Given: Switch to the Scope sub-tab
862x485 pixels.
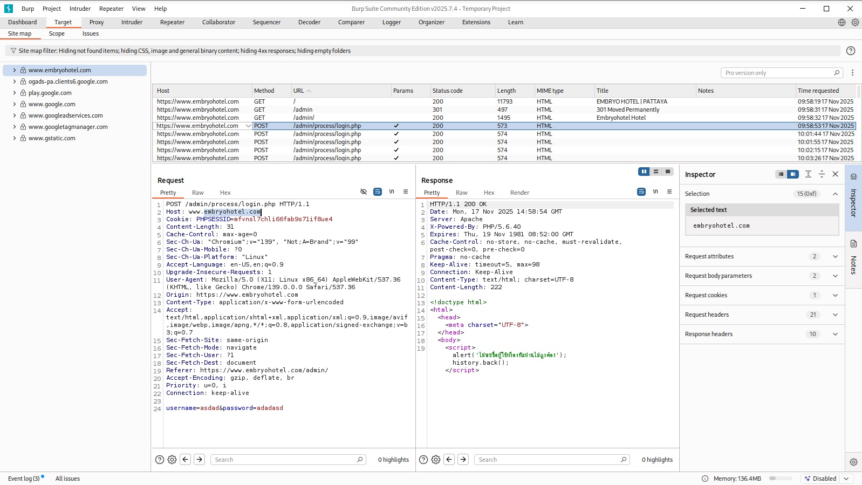Looking at the screenshot, I should [57, 33].
